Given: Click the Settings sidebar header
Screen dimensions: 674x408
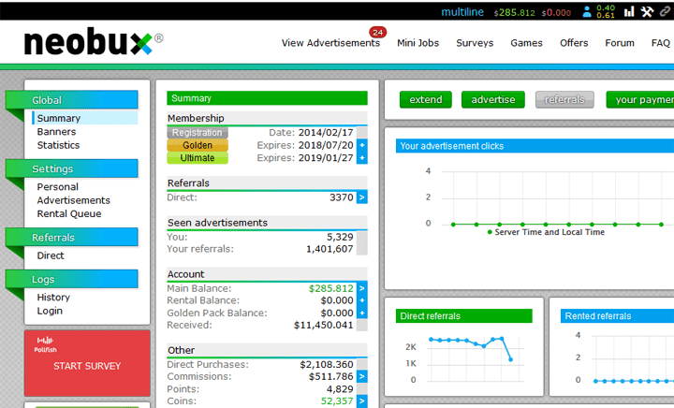Looking at the screenshot, I should tap(72, 168).
